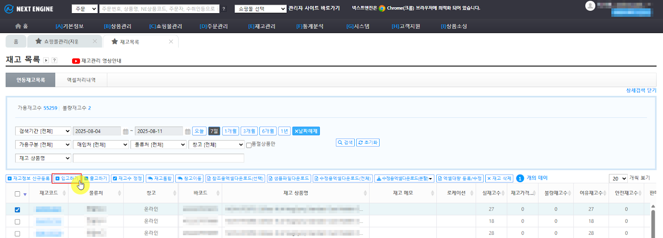
Task: Switch to the 엑셀처리내역 tab
Action: 81,80
